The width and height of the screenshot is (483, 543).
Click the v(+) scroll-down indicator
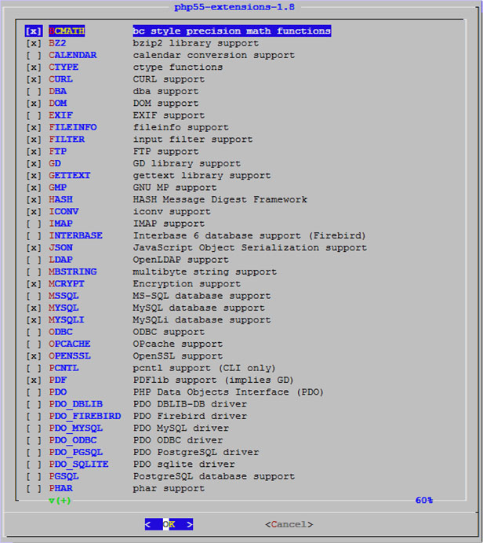60,501
